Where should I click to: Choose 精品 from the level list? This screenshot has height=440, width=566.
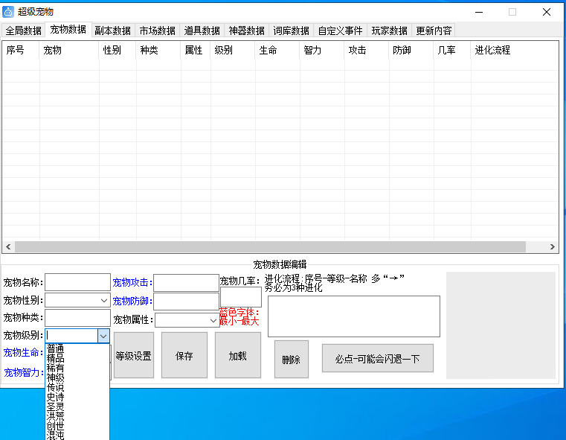pos(77,358)
